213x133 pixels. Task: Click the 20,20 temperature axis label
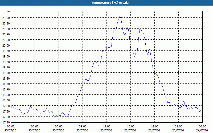click(x=6, y=40)
